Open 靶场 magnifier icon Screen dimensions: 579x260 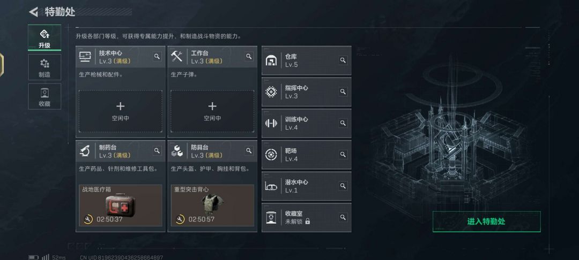click(x=343, y=154)
